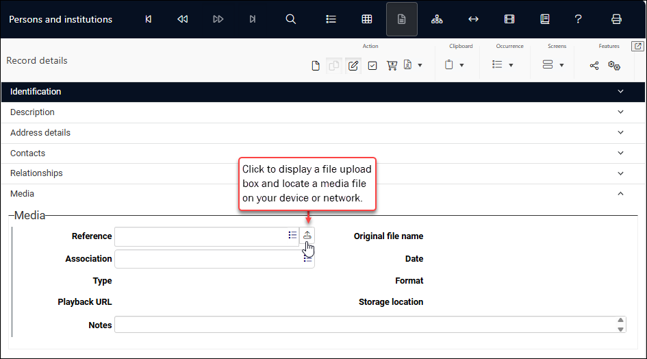647x359 pixels.
Task: Click the upload media file icon
Action: pos(307,235)
